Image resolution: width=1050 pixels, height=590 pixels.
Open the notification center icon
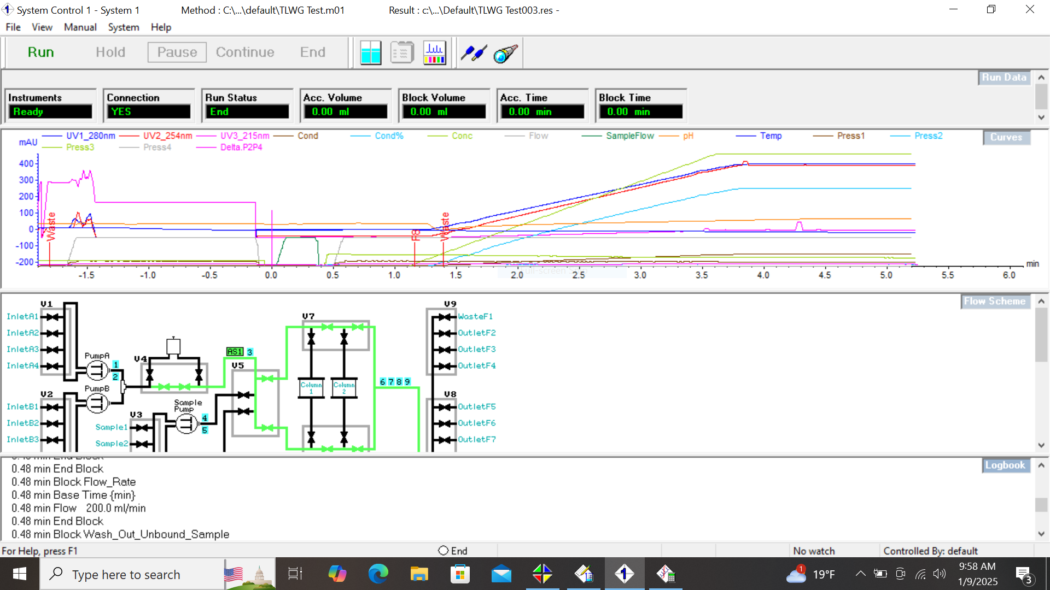tap(1024, 574)
